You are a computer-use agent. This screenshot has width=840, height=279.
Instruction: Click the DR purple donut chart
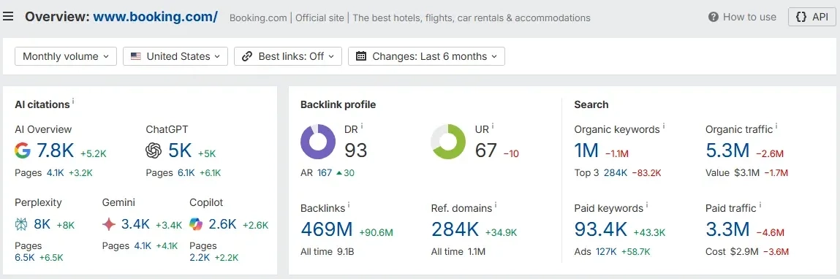[318, 142]
